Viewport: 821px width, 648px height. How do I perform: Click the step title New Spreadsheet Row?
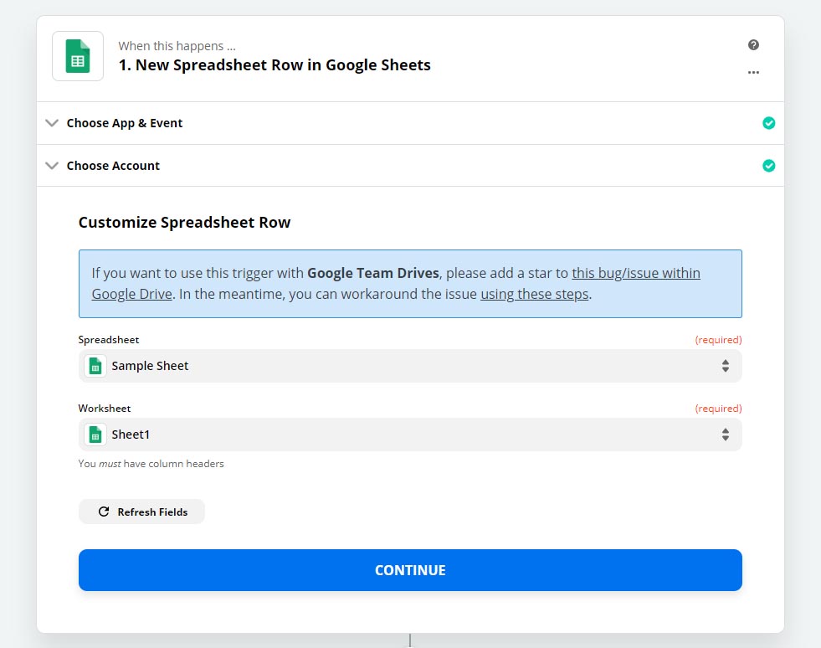pos(275,65)
